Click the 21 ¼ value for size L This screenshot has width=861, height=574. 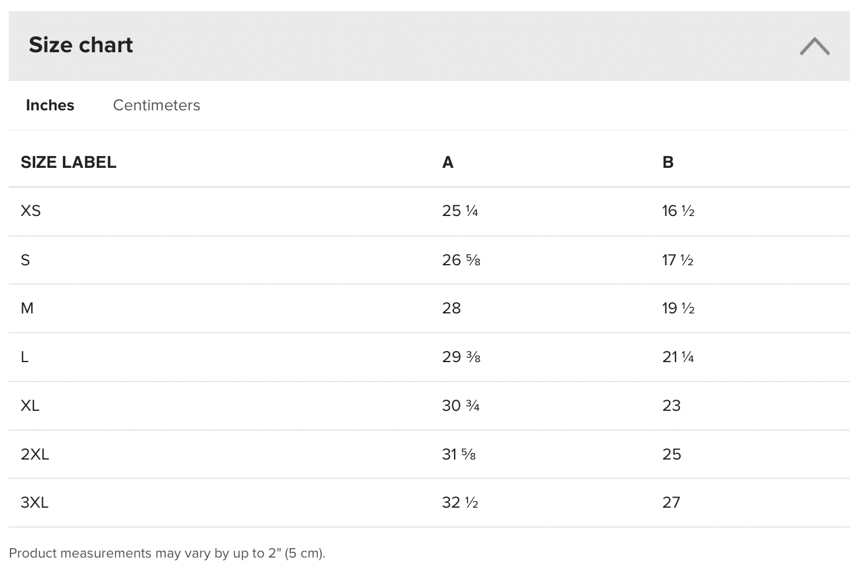678,357
